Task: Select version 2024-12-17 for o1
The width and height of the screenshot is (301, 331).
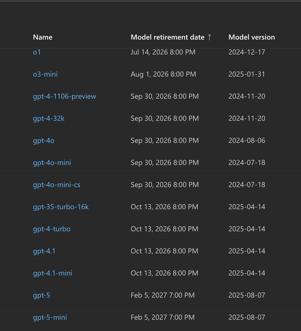Action: (247, 52)
